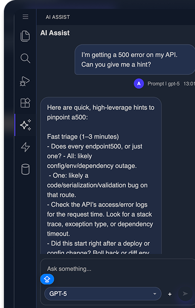195x308 pixels.
Task: Expand the GPT-5 model dropdown
Action: point(103,294)
